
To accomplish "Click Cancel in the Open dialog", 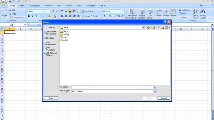I will (x=164, y=98).
